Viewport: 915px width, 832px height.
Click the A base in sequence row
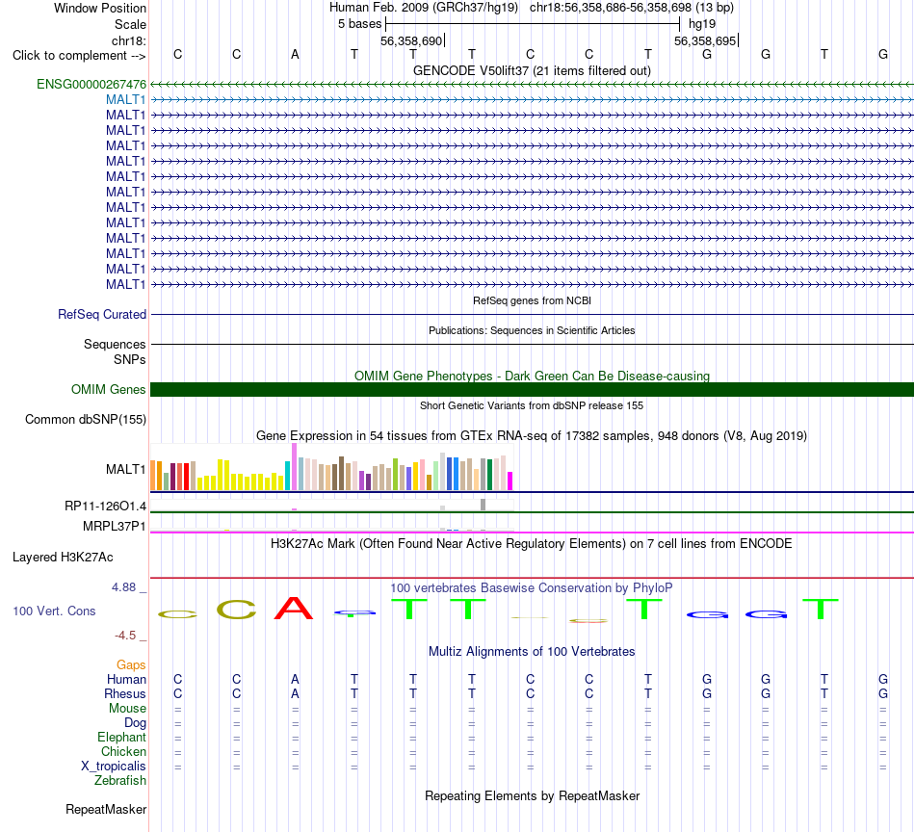pos(295,54)
